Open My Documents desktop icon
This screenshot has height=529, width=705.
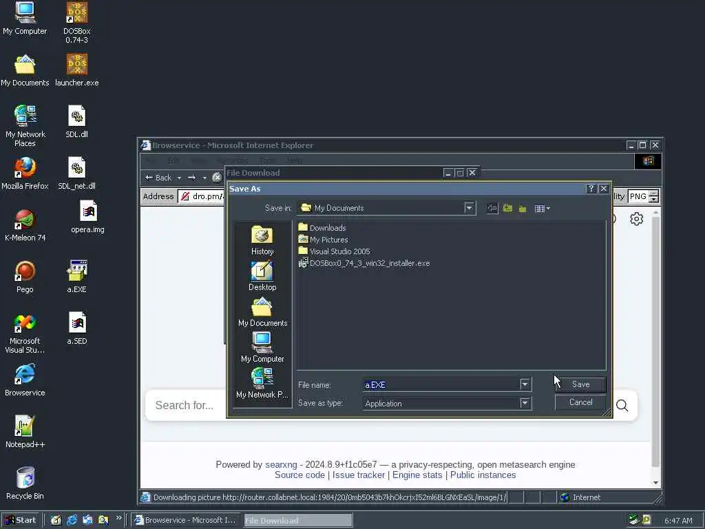point(25,71)
